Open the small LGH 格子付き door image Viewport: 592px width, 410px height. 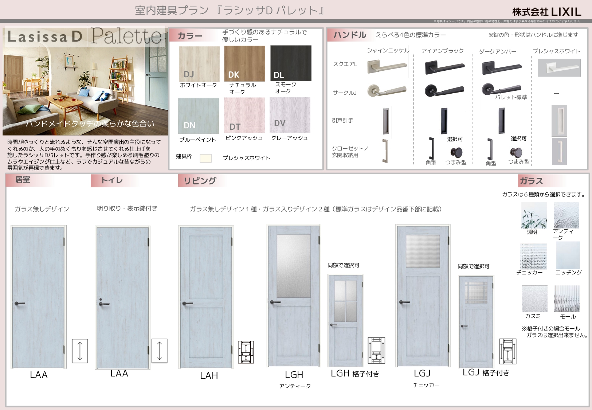tap(346, 321)
